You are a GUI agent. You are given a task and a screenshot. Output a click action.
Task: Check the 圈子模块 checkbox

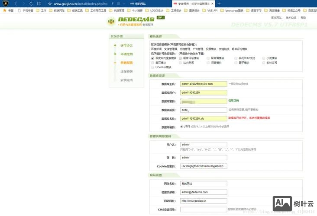tap(236, 63)
